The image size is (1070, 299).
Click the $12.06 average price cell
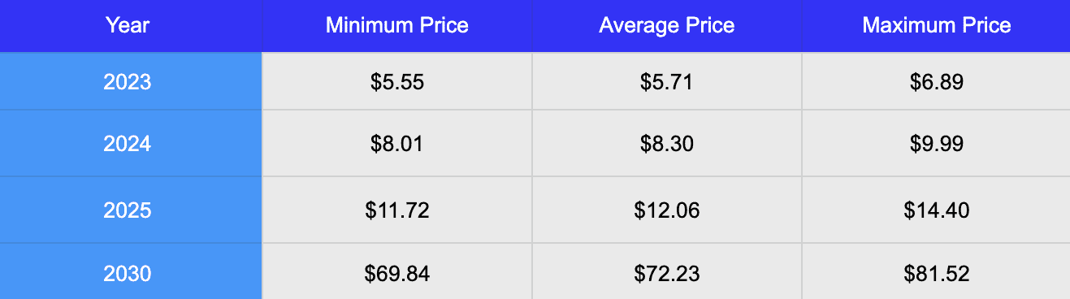(667, 210)
